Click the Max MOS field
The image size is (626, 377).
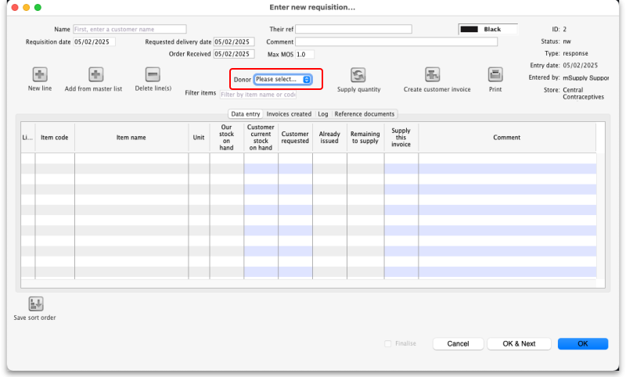[304, 54]
